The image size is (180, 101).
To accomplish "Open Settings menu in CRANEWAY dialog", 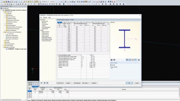I will point(45,17).
